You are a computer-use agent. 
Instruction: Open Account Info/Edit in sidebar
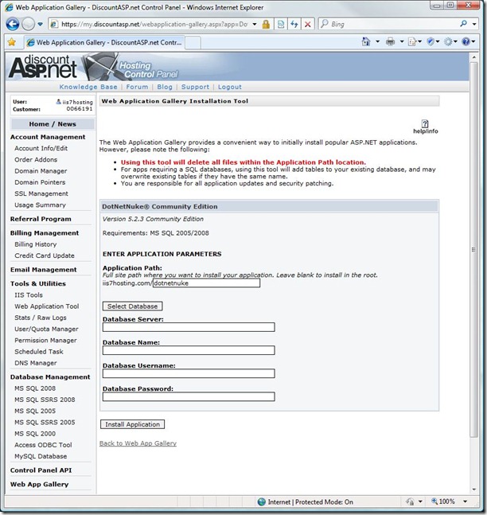click(x=41, y=149)
